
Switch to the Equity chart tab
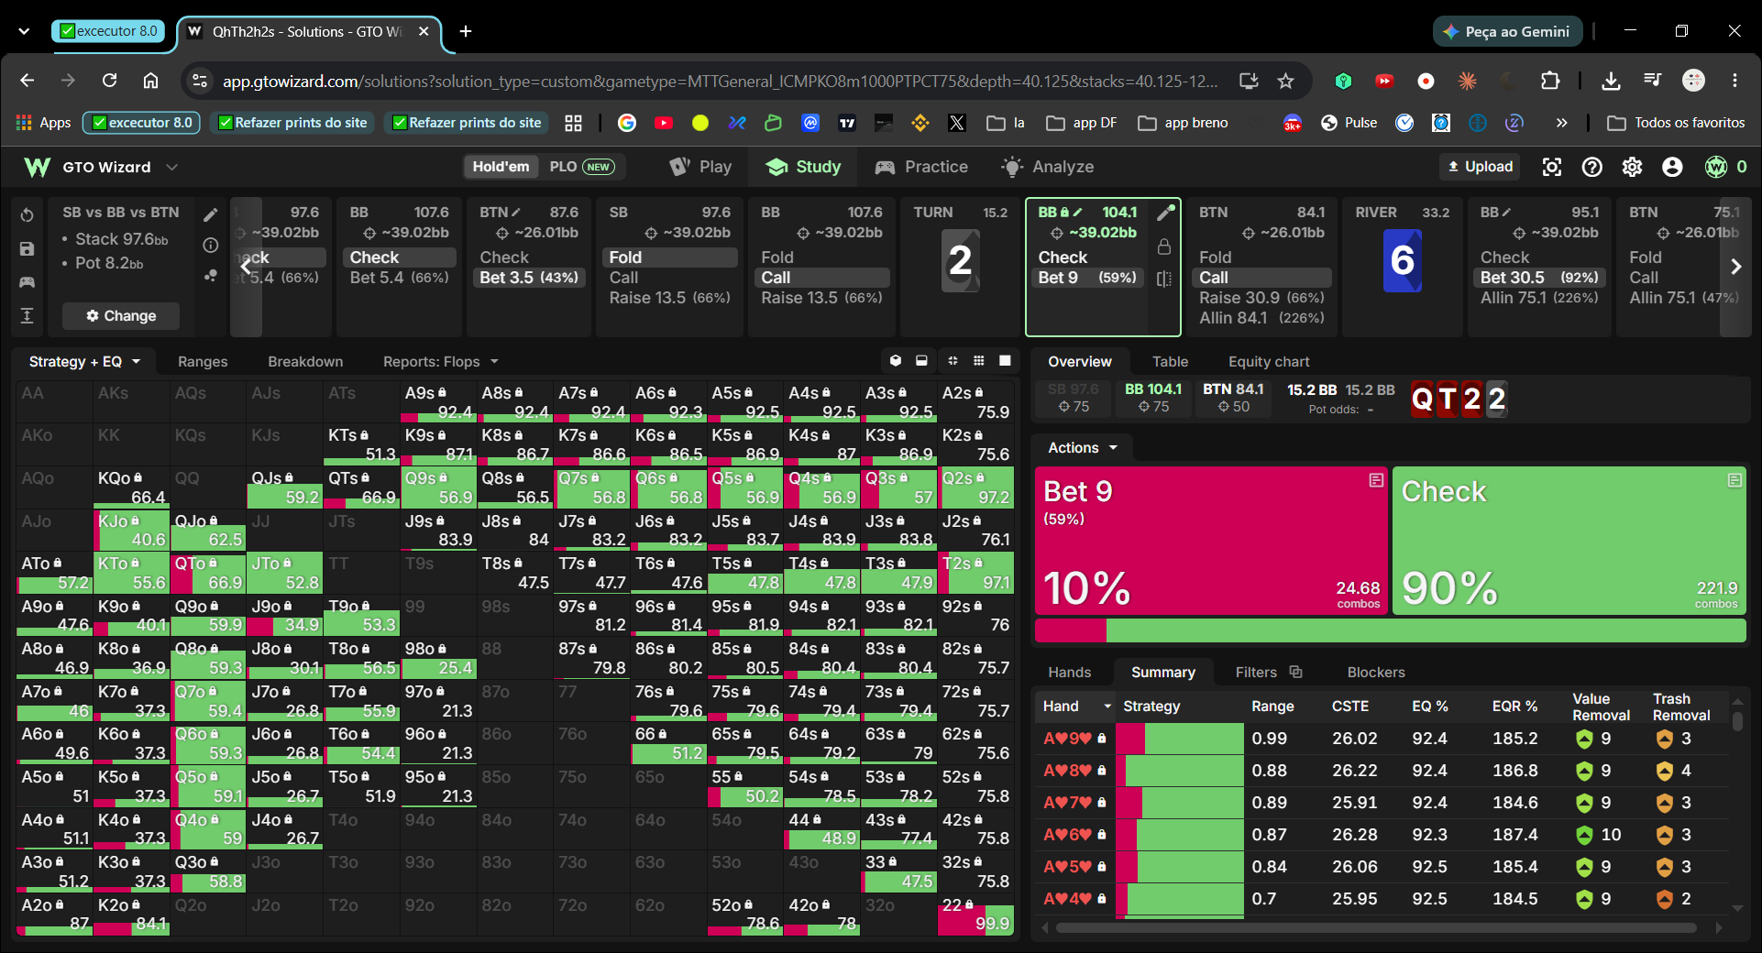[1269, 362]
